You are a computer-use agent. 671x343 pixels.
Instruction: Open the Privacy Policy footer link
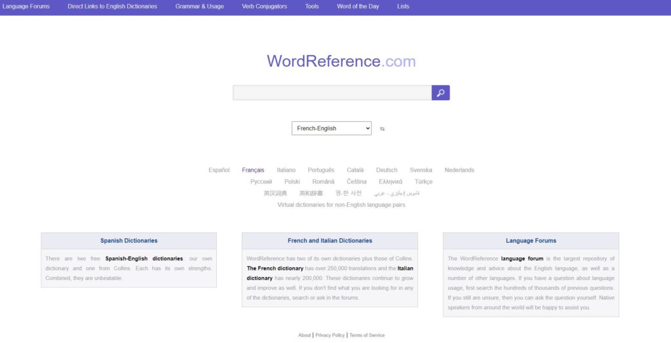coord(330,335)
